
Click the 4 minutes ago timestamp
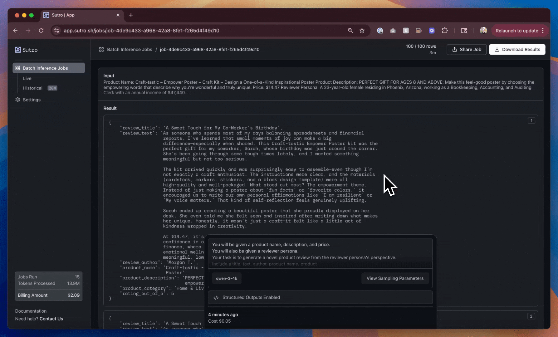coord(223,315)
